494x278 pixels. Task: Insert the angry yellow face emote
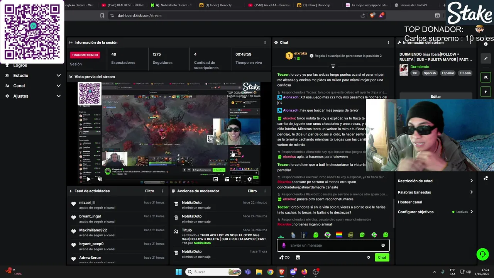tap(350, 234)
